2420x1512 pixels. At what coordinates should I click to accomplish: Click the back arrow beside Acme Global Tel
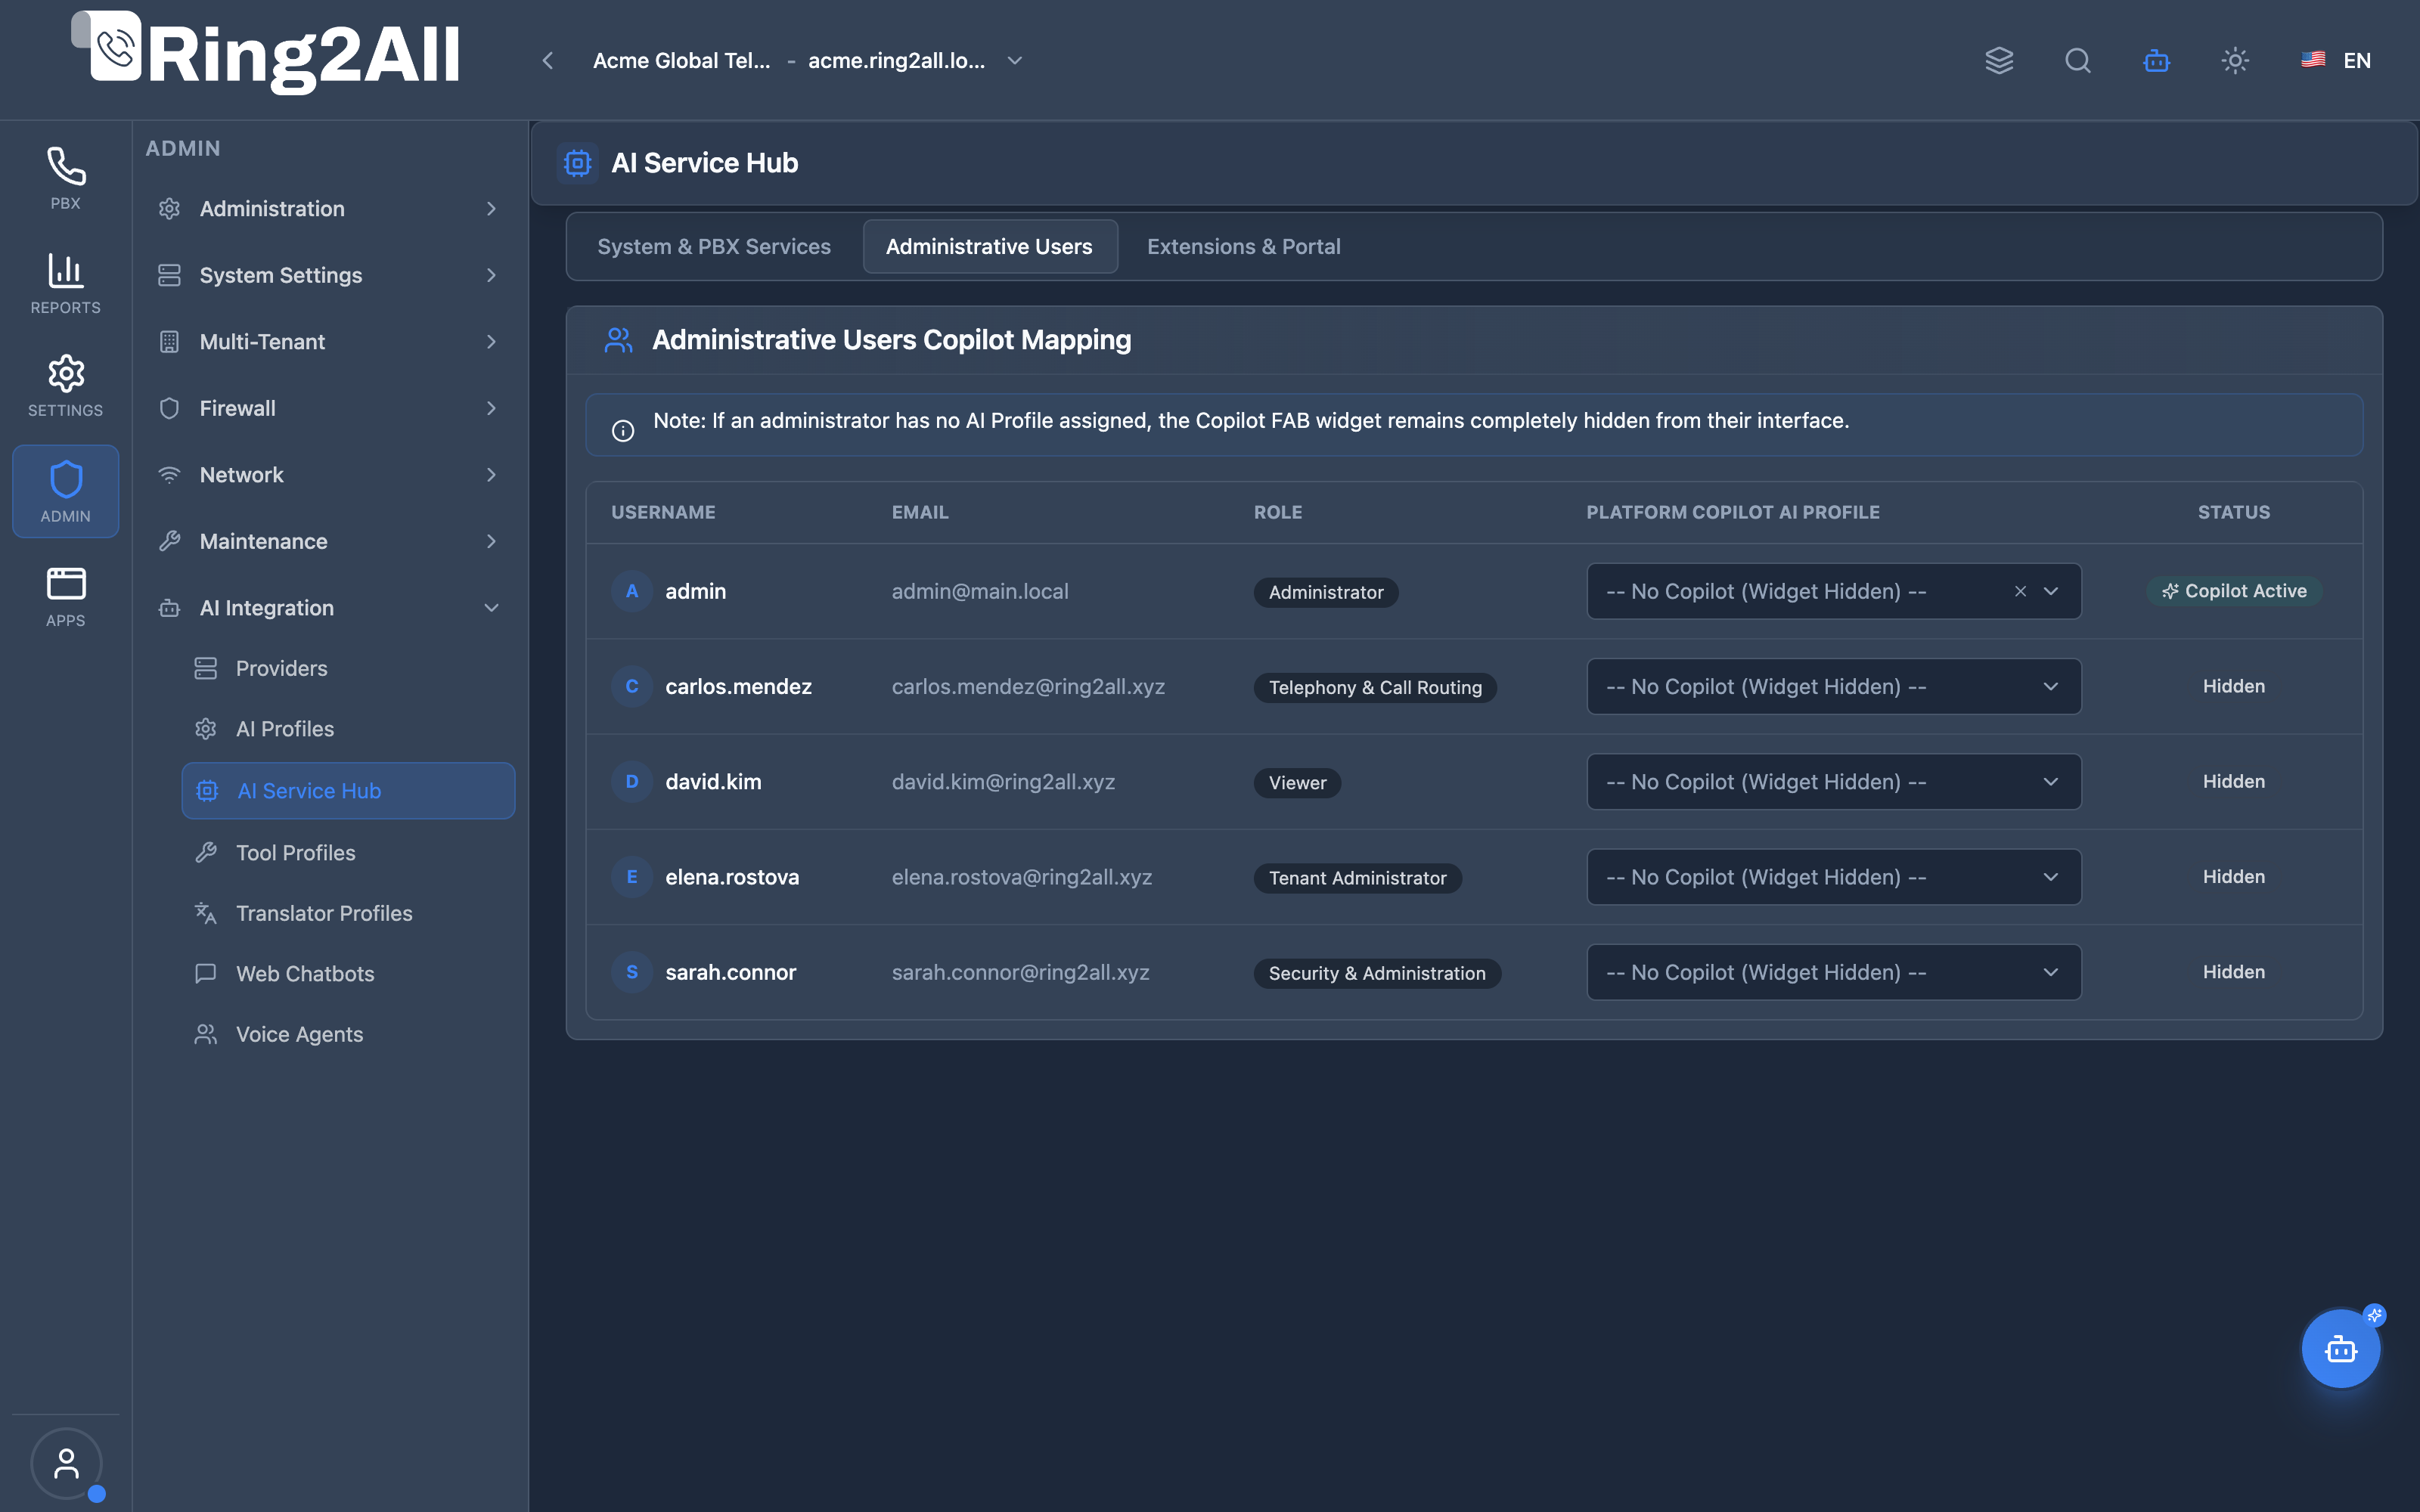coord(548,60)
